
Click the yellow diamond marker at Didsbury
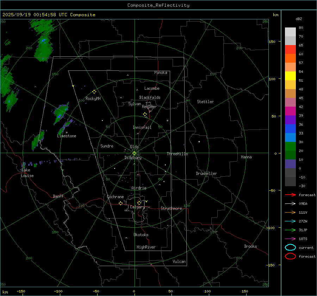click(x=134, y=153)
